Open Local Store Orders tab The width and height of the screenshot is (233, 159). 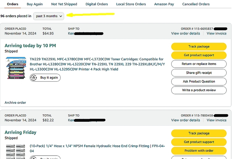[x=131, y=4]
